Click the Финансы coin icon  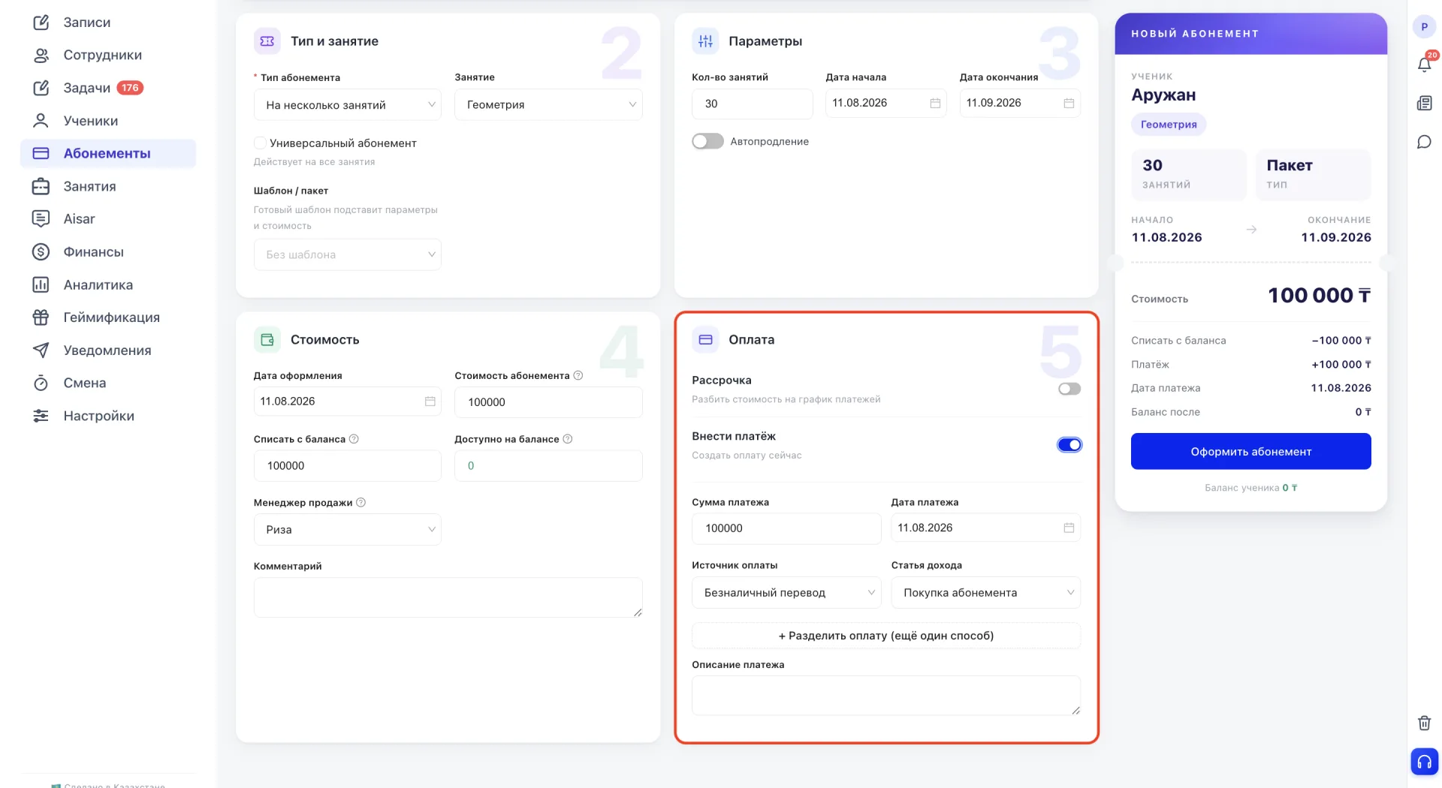pos(41,252)
